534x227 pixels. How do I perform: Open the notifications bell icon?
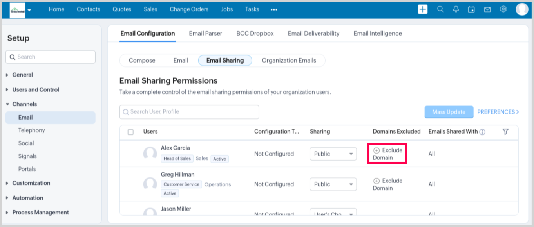[456, 9]
